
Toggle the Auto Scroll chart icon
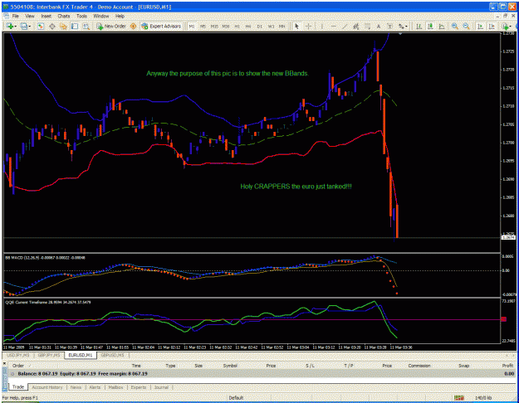click(x=480, y=26)
